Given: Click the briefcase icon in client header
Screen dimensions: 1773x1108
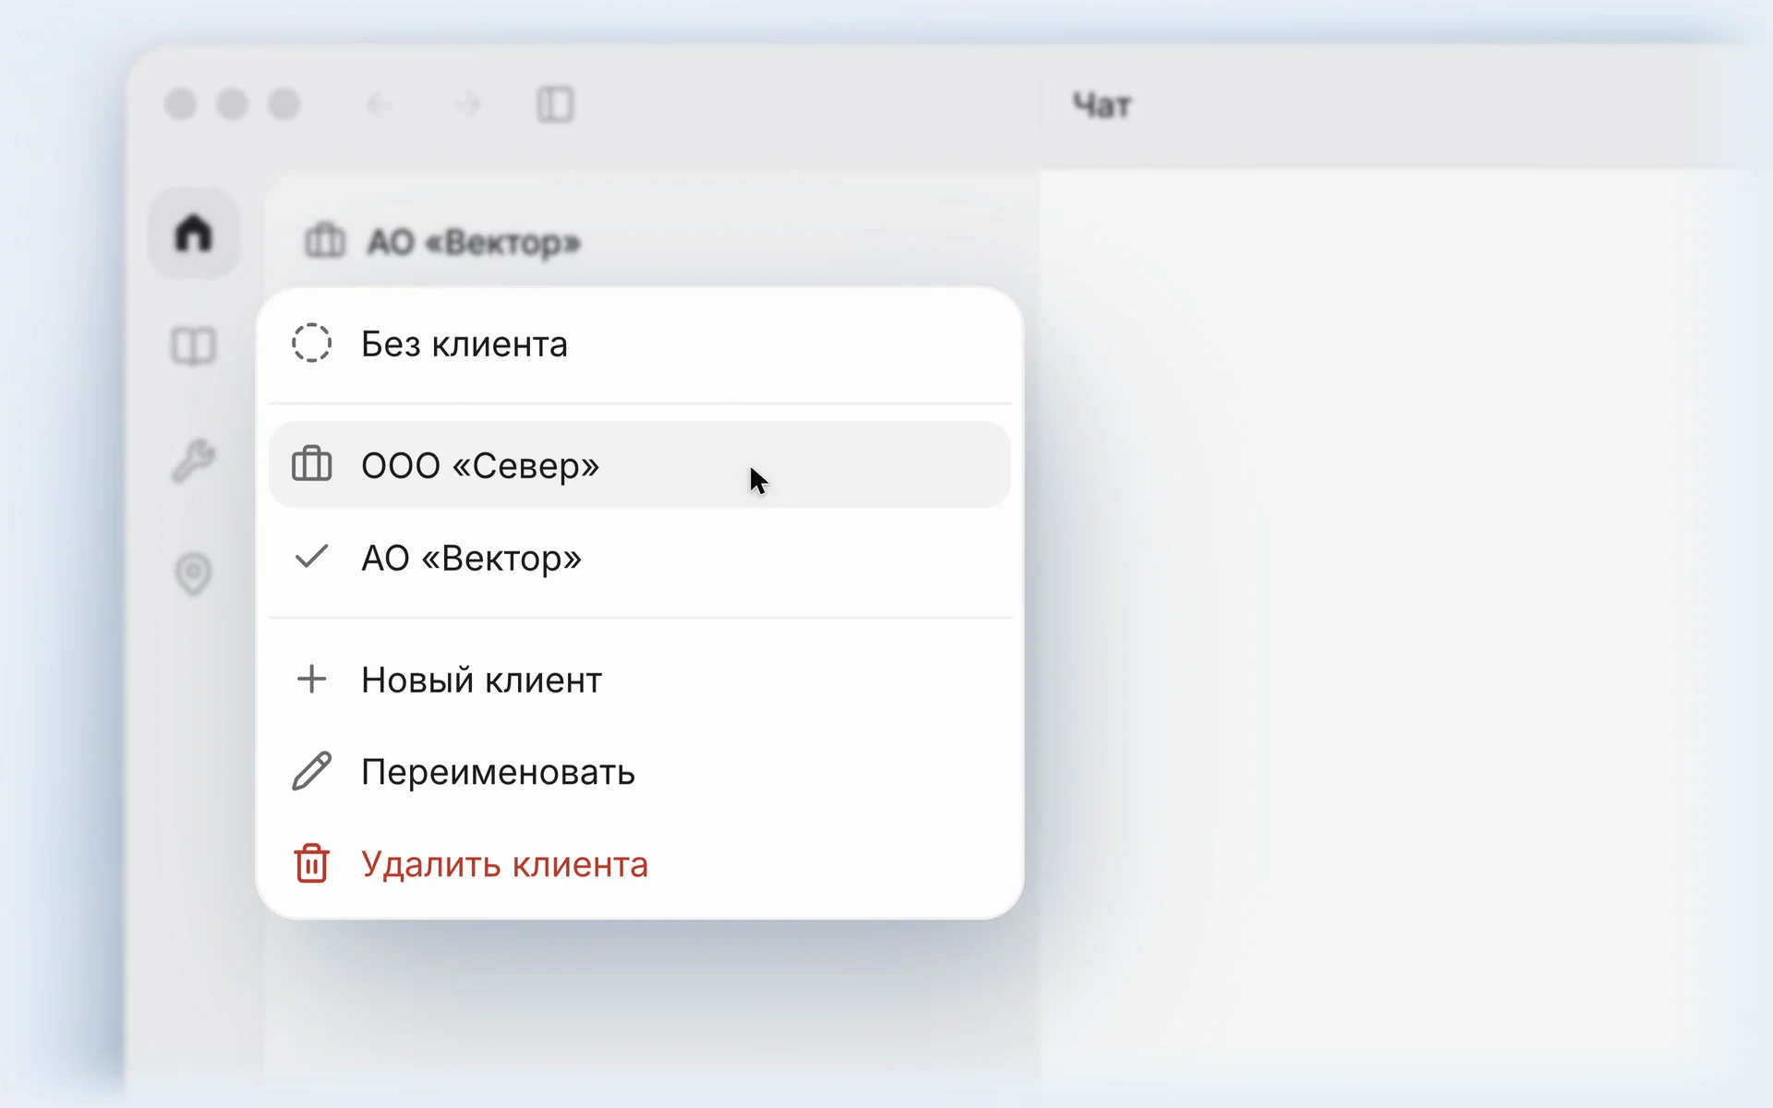Looking at the screenshot, I should (325, 240).
